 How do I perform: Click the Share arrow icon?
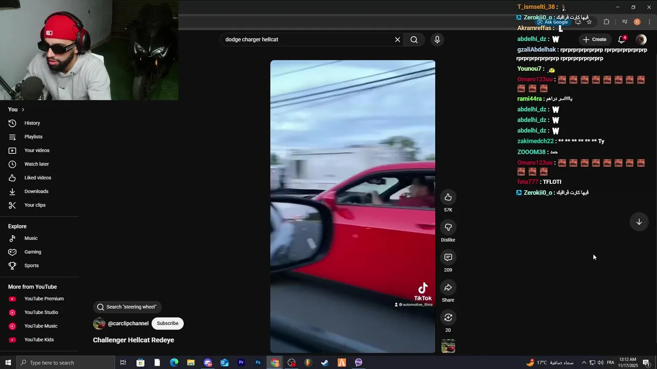pyautogui.click(x=448, y=288)
